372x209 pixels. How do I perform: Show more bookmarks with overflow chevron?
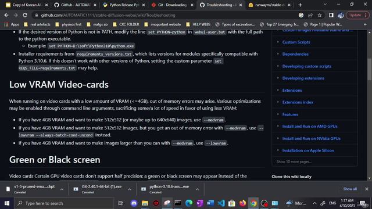tap(365, 24)
